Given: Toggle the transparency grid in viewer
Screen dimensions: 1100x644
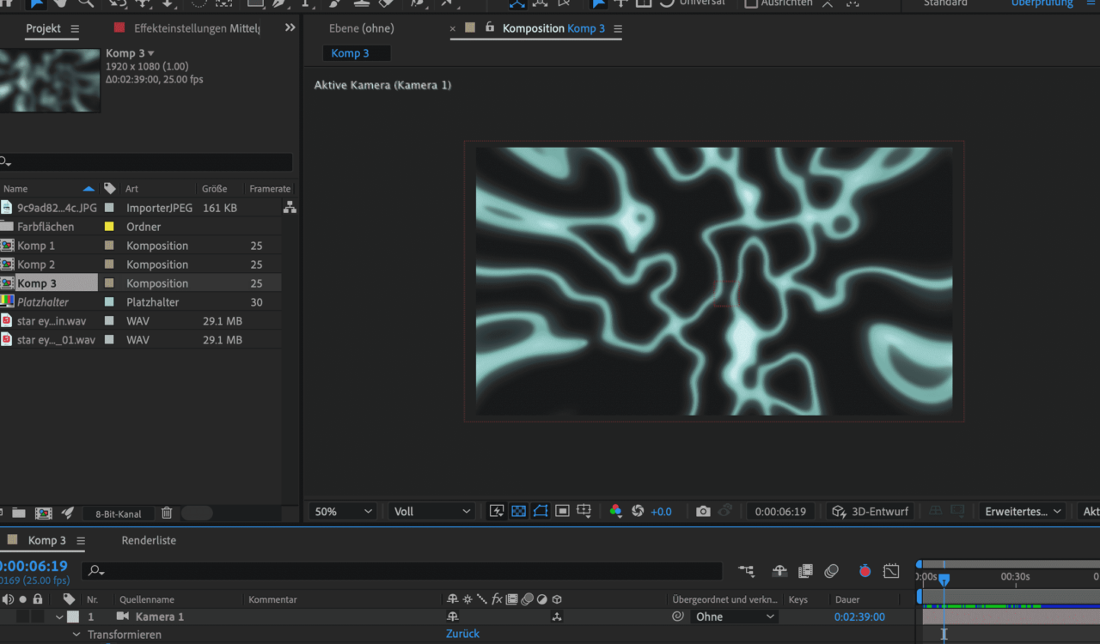Looking at the screenshot, I should pyautogui.click(x=518, y=511).
